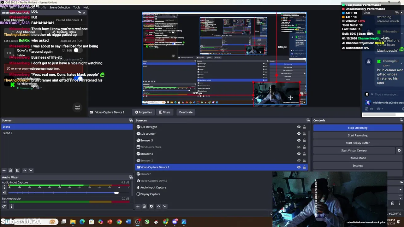
Task: Remove selected scene with trash icon
Action: (10, 170)
